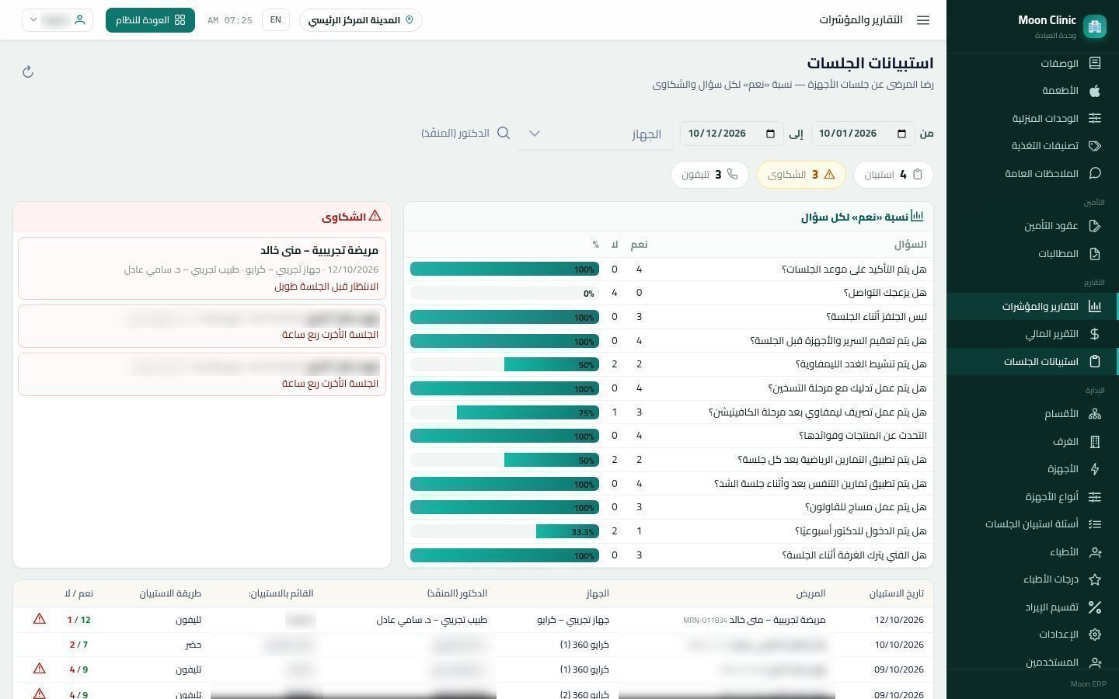
Task: Click warning icon on 12/10/2026 survey row
Action: tap(40, 619)
